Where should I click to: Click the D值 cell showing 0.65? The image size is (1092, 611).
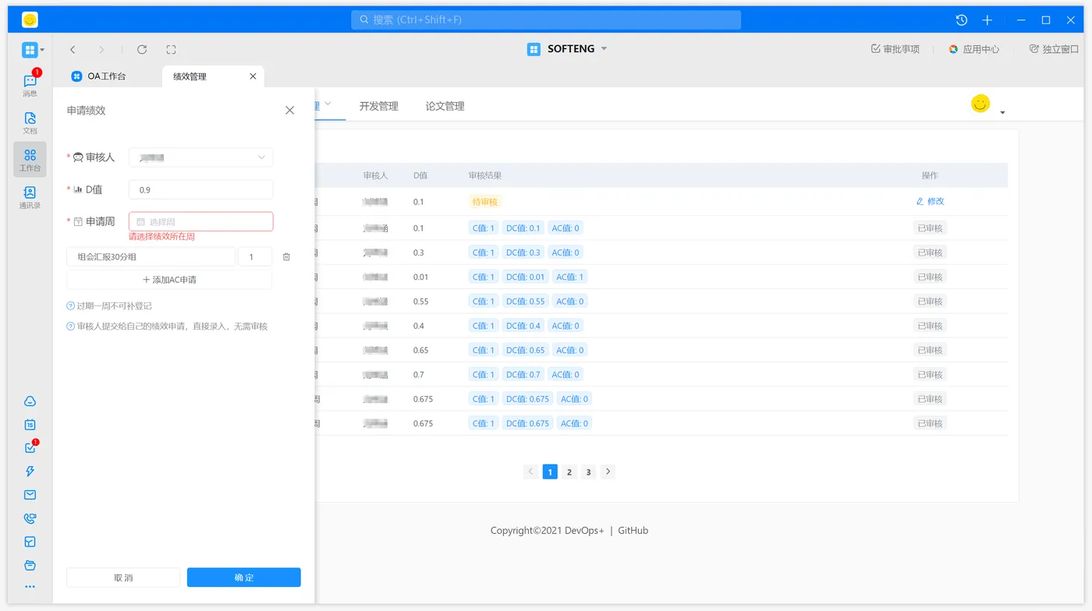click(421, 351)
